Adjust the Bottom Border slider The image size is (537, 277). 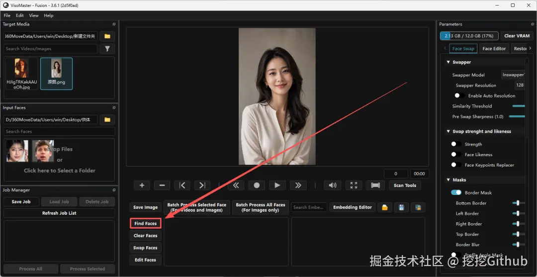[519, 203]
